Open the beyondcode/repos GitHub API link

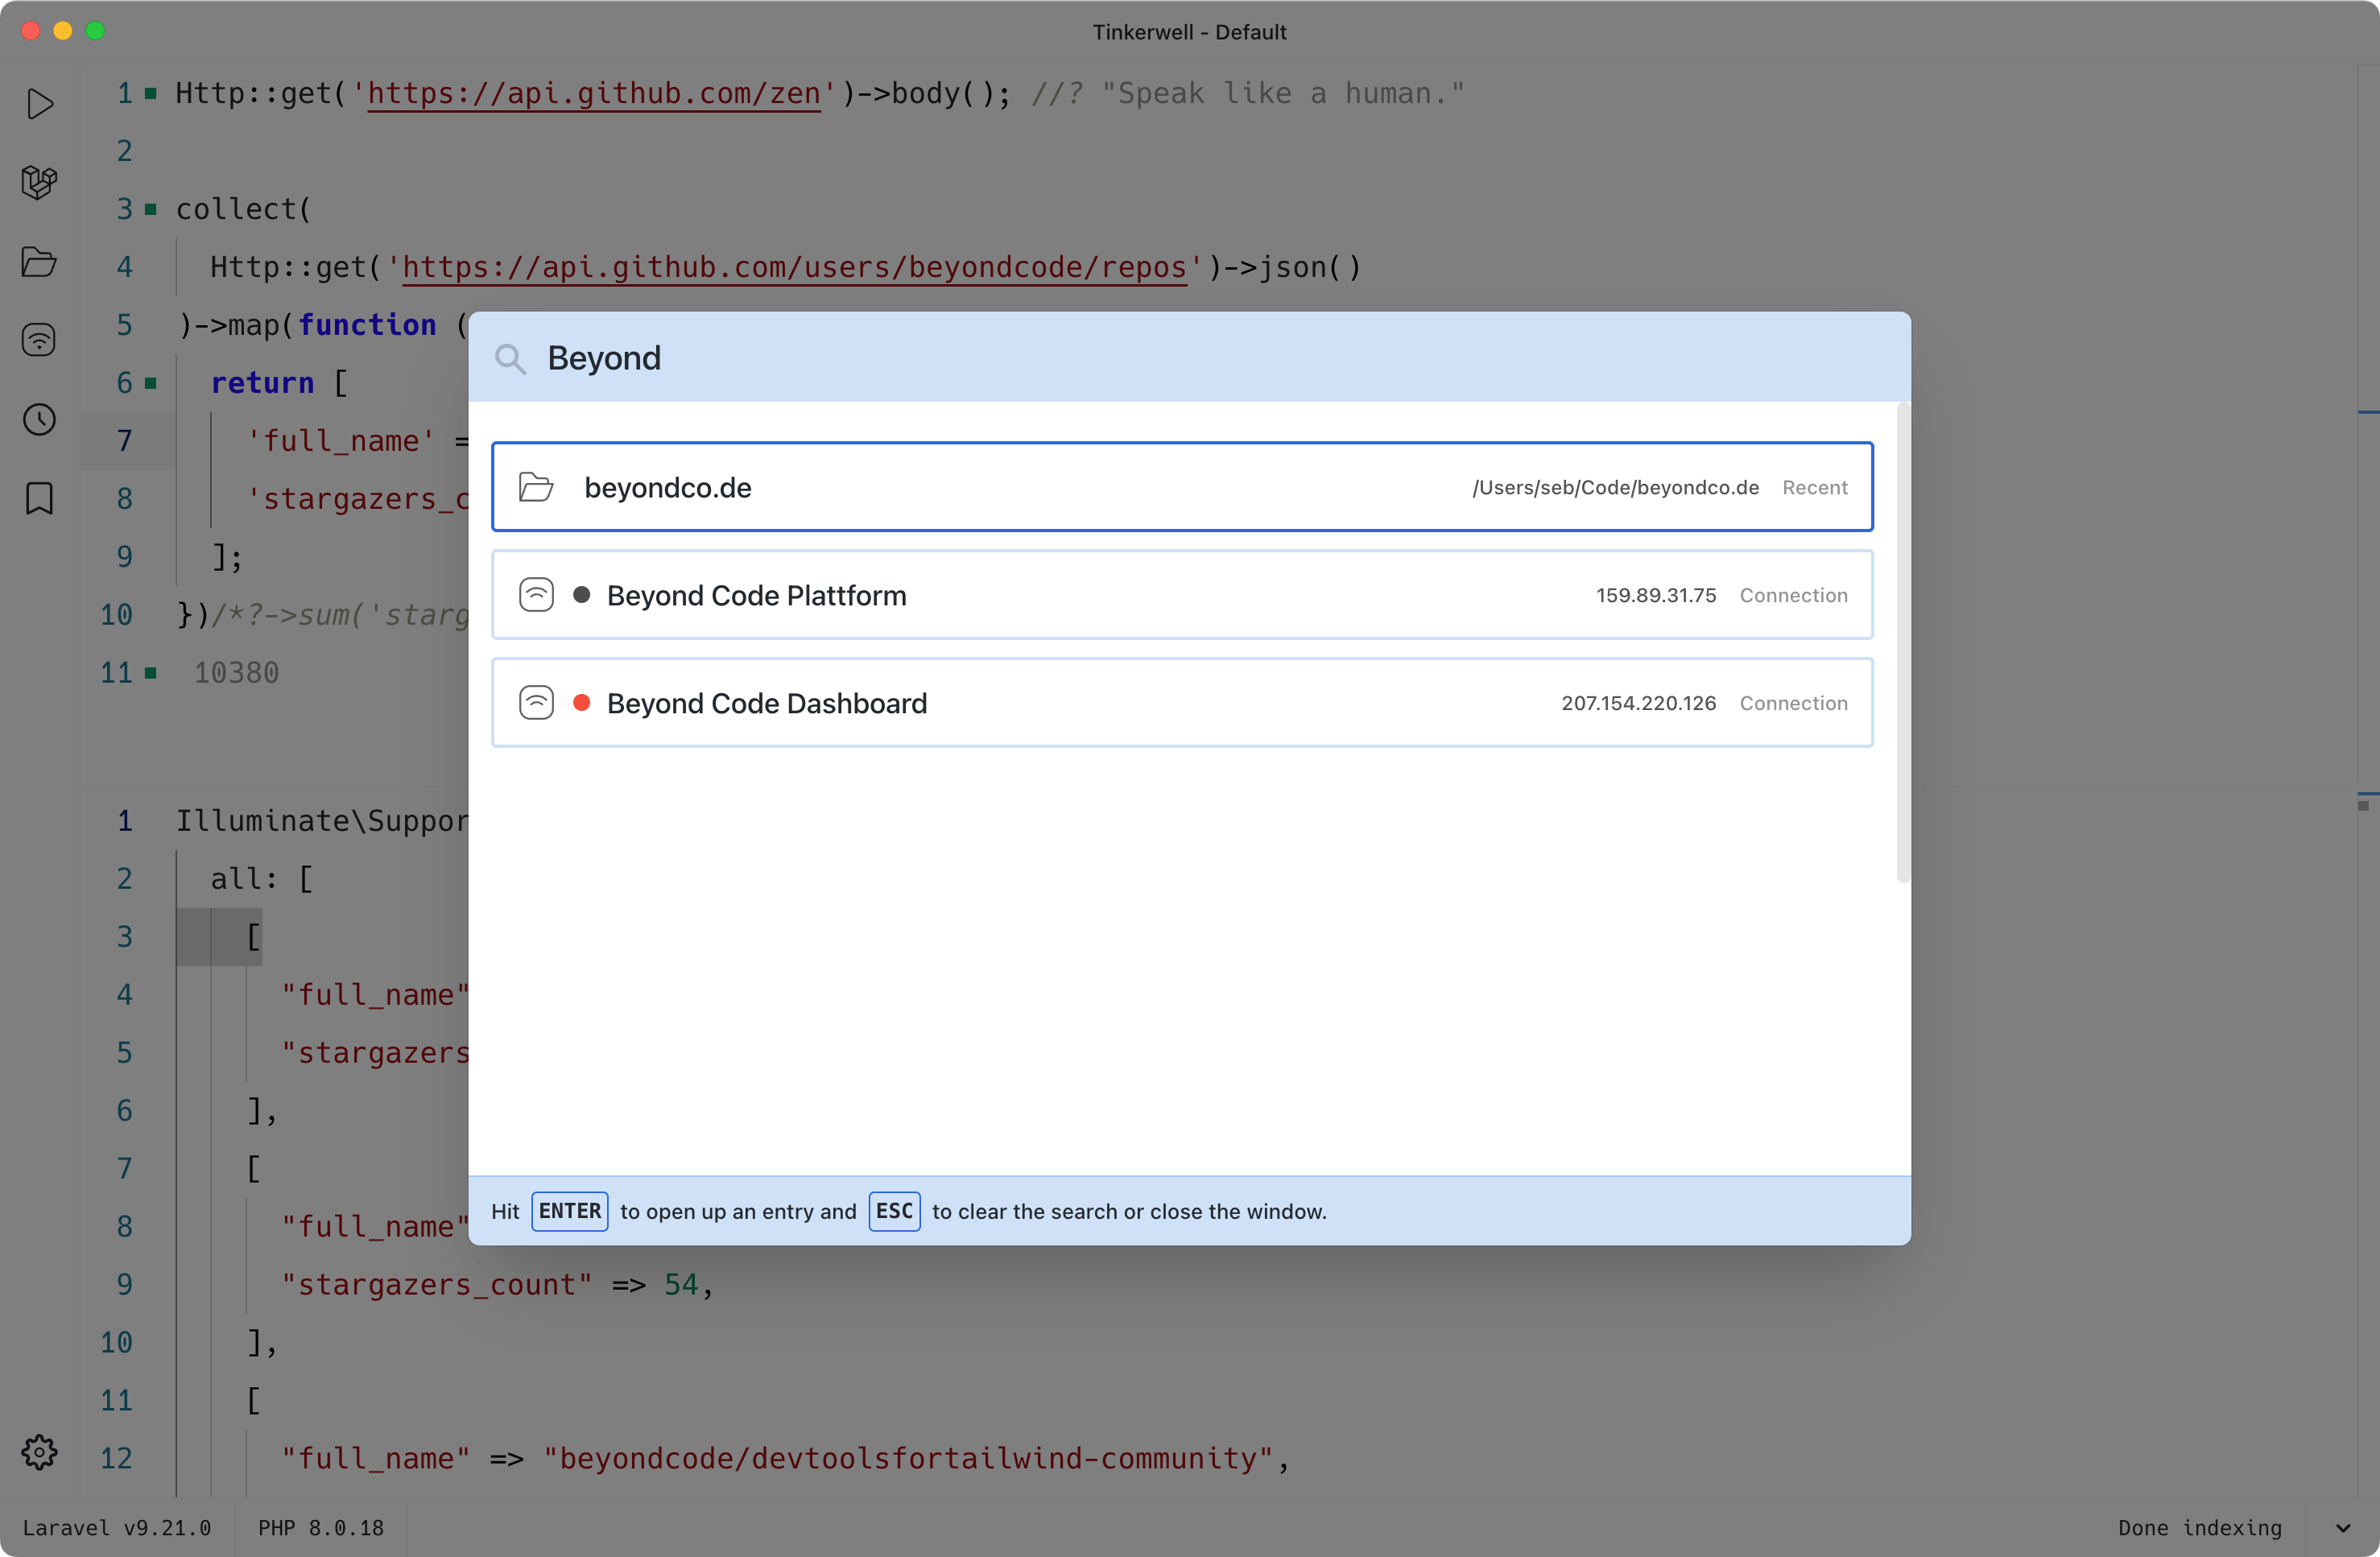pyautogui.click(x=794, y=267)
